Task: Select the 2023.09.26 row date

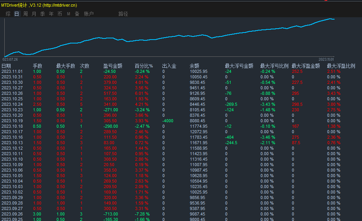Action: 12,214
